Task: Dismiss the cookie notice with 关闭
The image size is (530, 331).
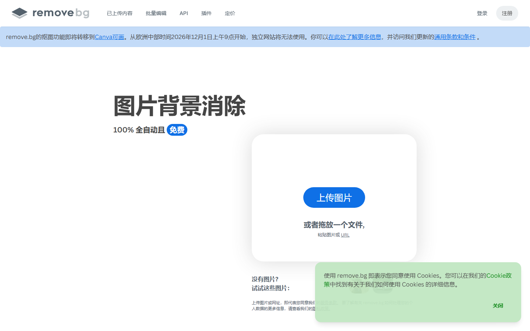Action: point(498,306)
